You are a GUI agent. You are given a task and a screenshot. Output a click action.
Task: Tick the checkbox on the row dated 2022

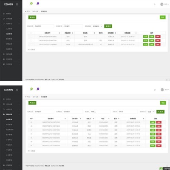31,44
